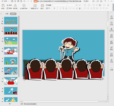
Task: Open the Color (颜色) side panel
Action: click(x=111, y=36)
